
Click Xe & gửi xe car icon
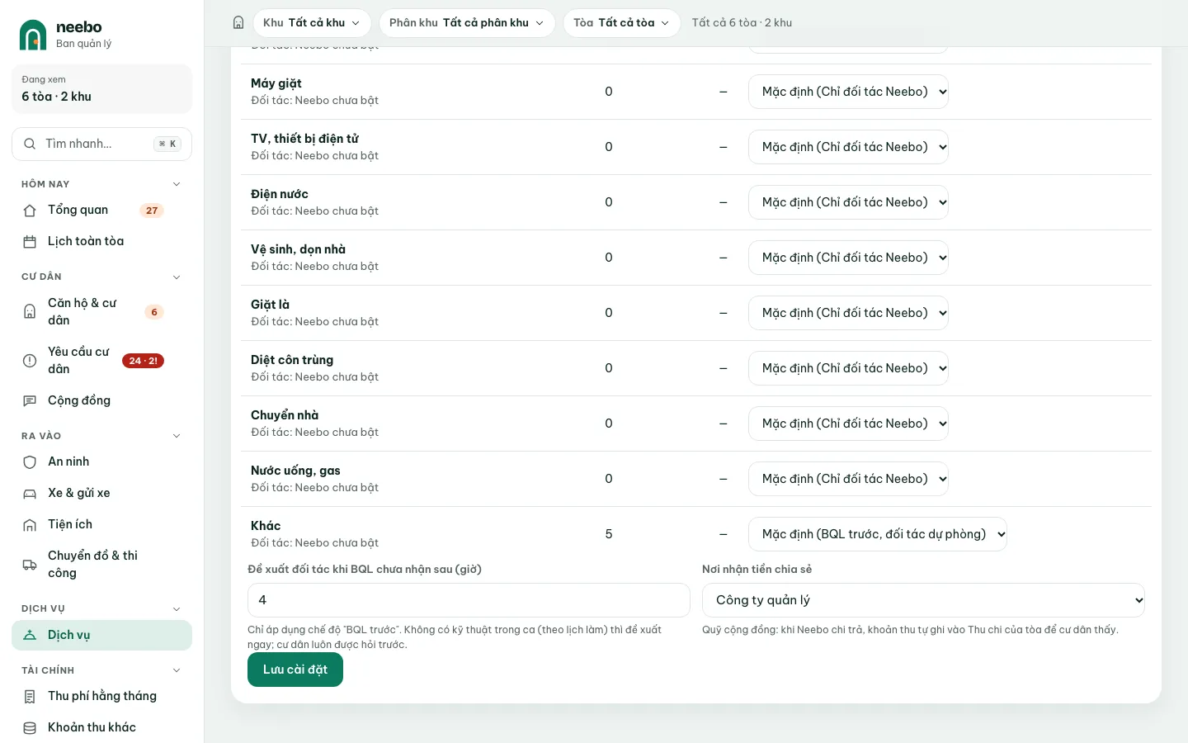coord(30,494)
